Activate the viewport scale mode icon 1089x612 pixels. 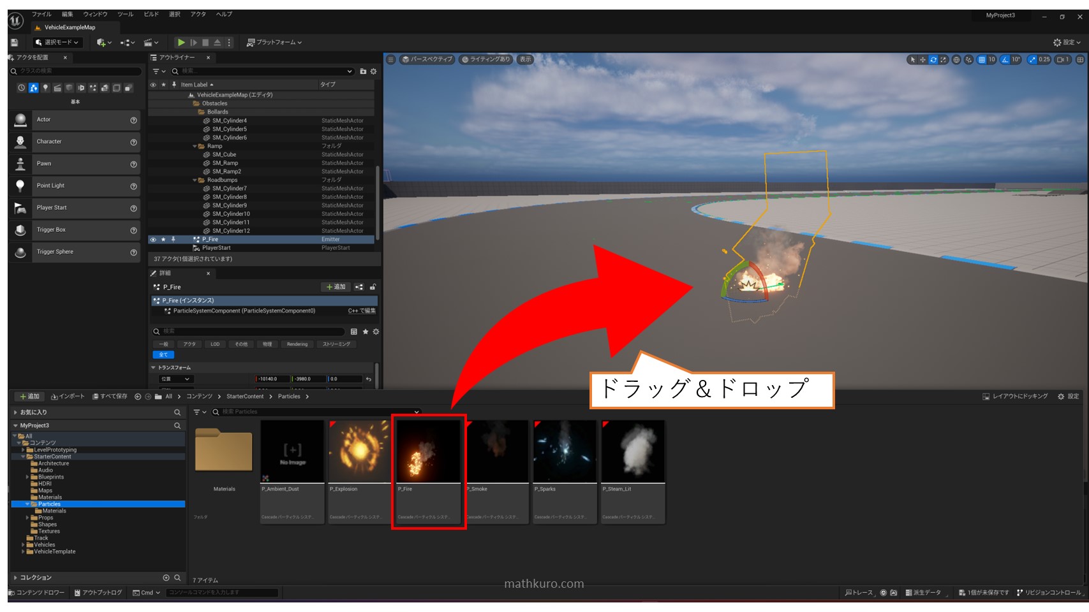point(943,59)
